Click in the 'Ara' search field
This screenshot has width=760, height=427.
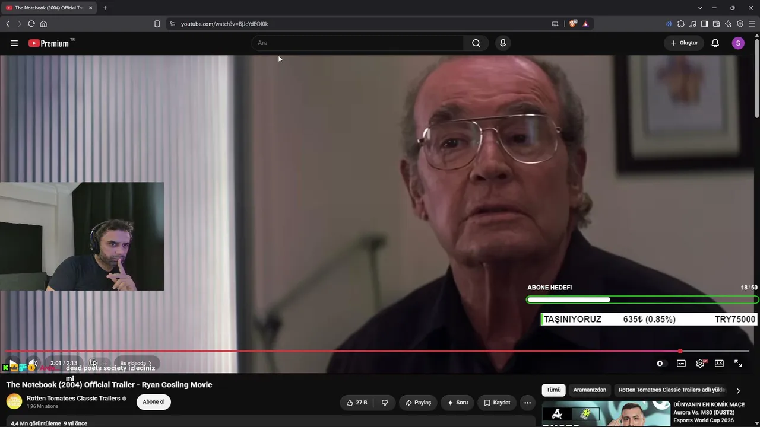357,43
